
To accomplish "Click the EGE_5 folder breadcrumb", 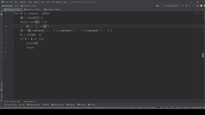I will (x=17, y=6).
